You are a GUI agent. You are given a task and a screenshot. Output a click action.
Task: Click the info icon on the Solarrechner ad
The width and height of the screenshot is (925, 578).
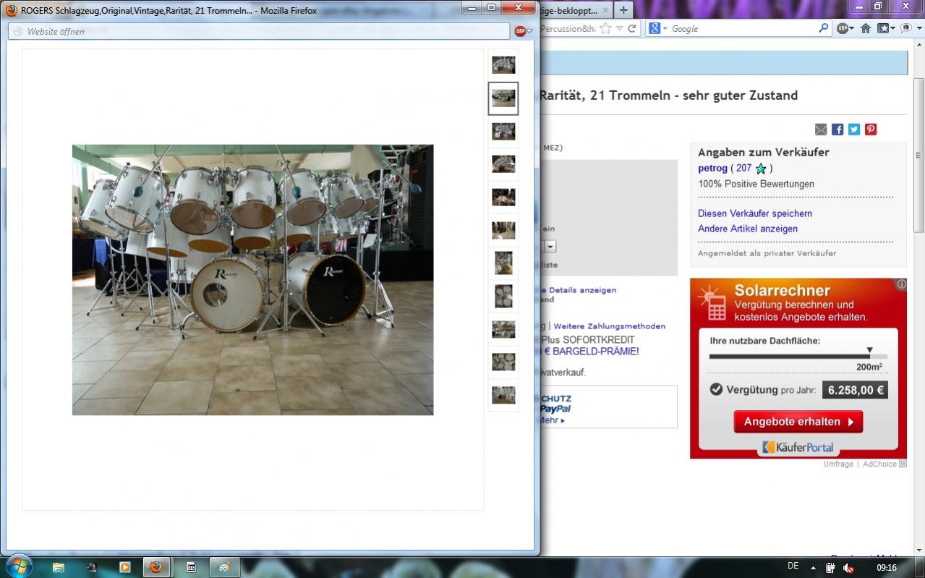point(901,284)
